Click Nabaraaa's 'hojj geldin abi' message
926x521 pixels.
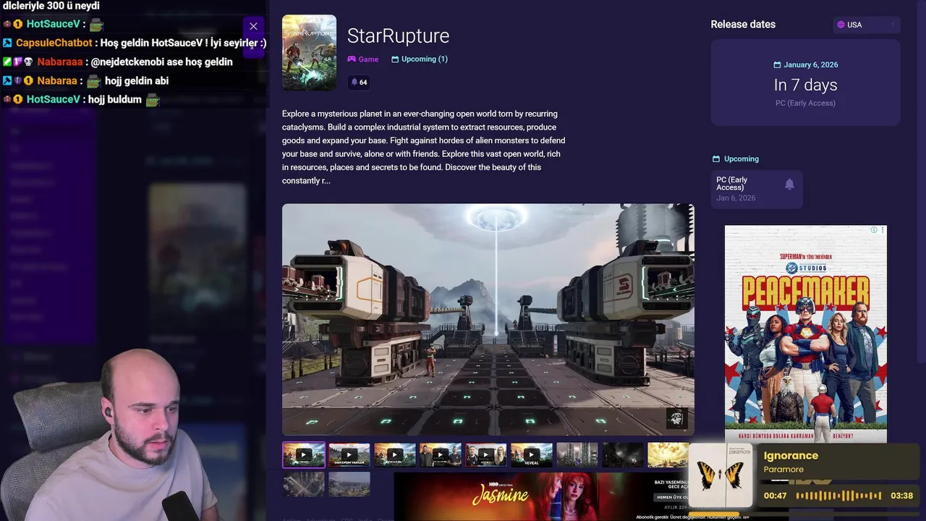pos(137,81)
